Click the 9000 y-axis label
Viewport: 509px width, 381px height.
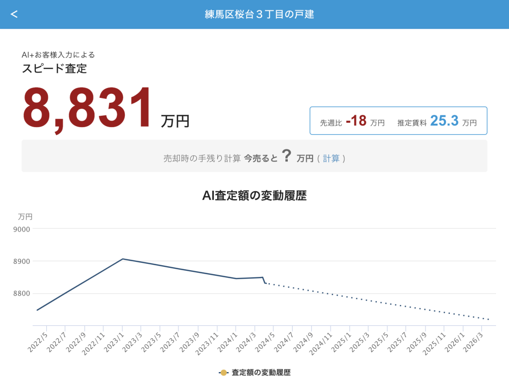click(22, 229)
